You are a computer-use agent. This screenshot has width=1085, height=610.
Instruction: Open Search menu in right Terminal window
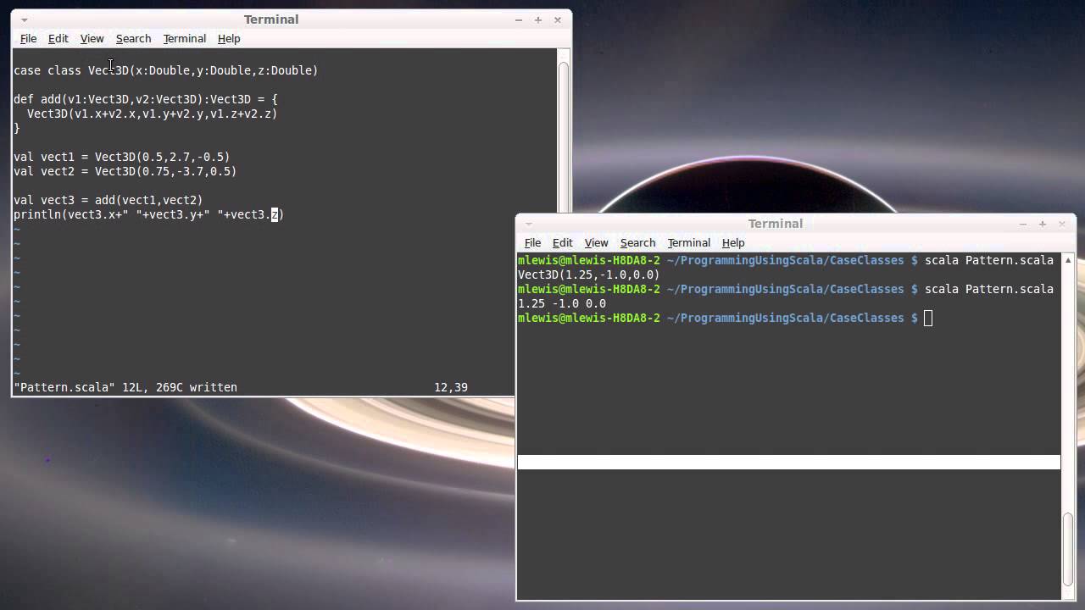[x=637, y=242]
